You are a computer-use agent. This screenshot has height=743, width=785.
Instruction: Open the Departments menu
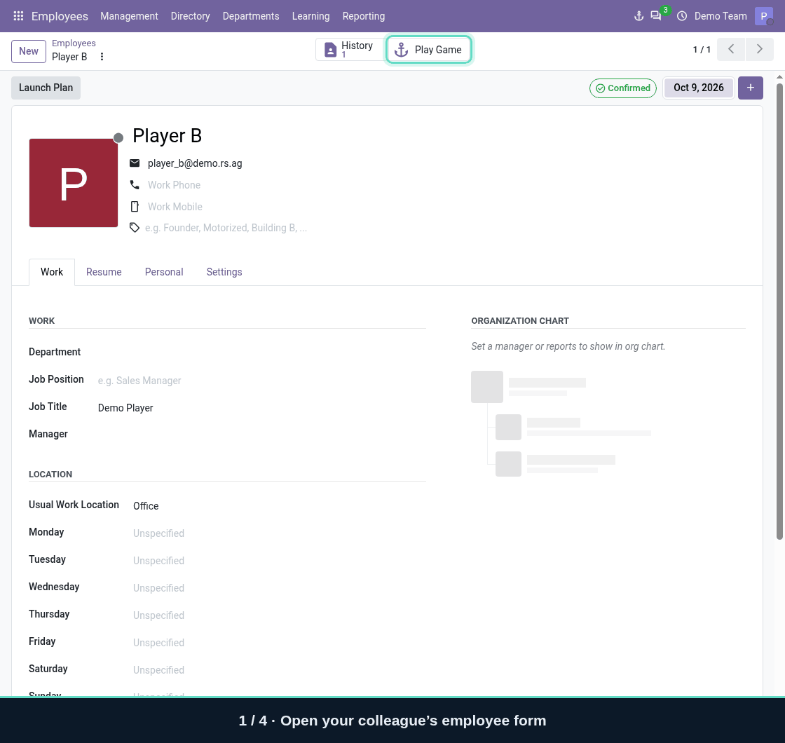coord(251,16)
